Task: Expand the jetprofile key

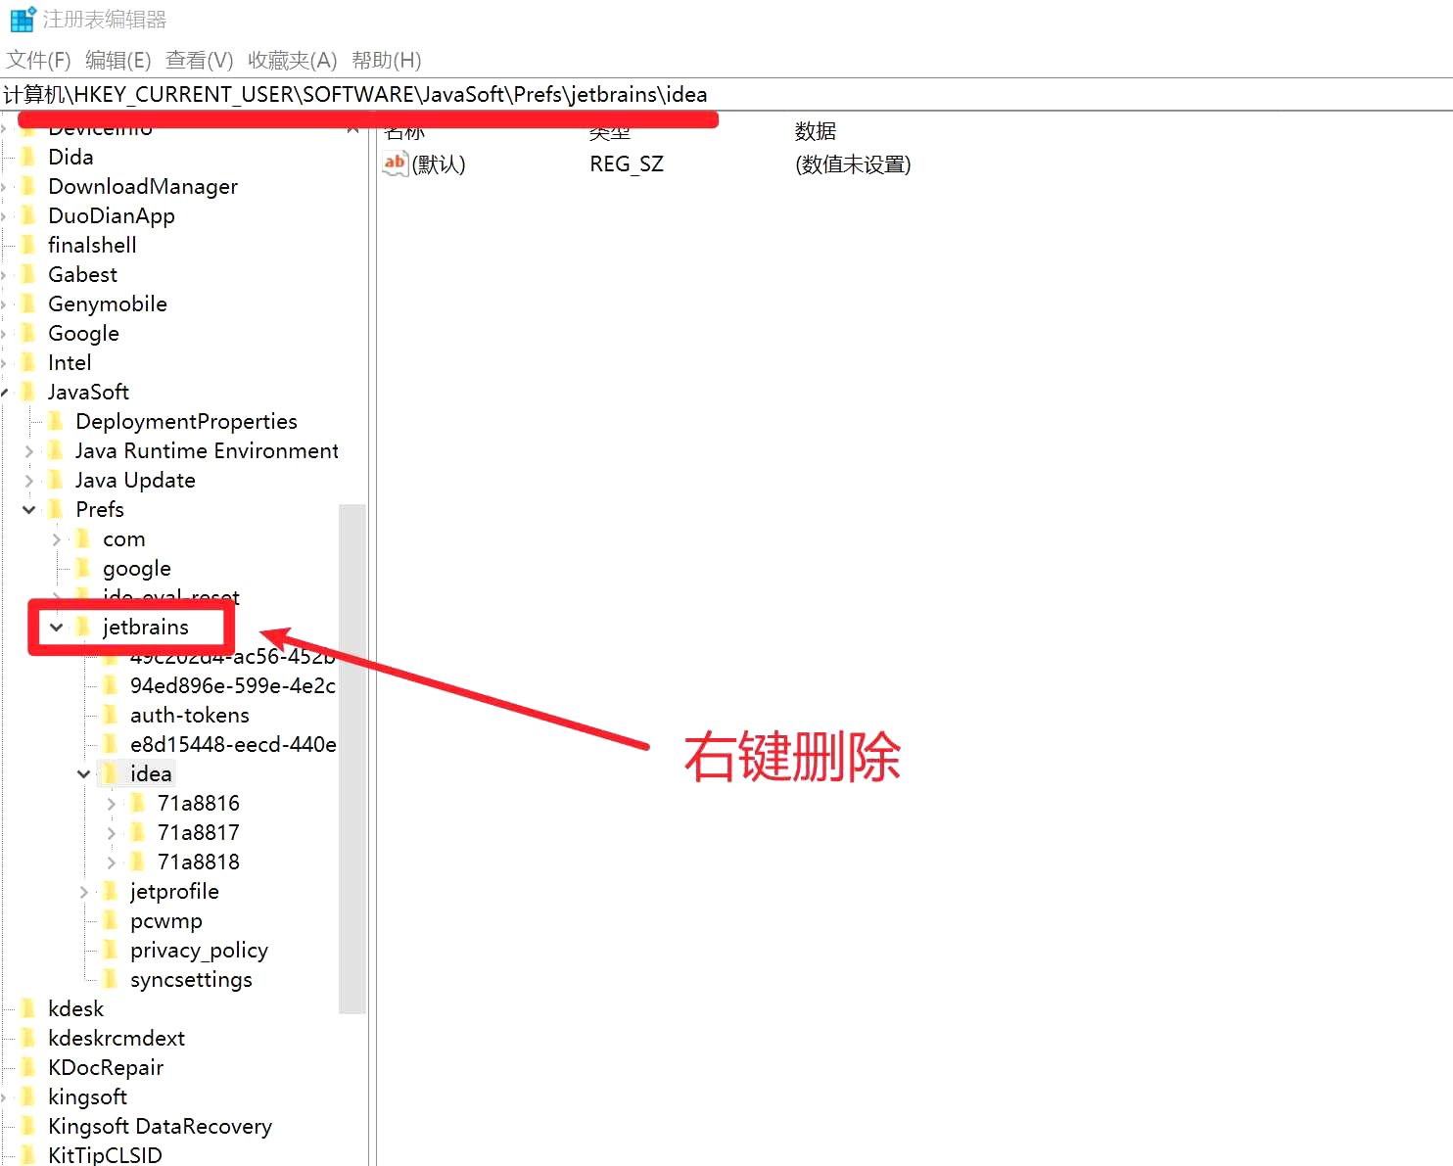Action: (84, 892)
